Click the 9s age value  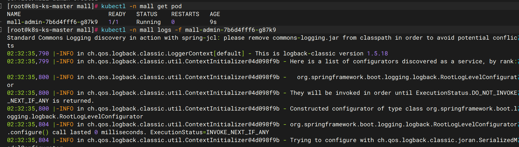(x=213, y=22)
